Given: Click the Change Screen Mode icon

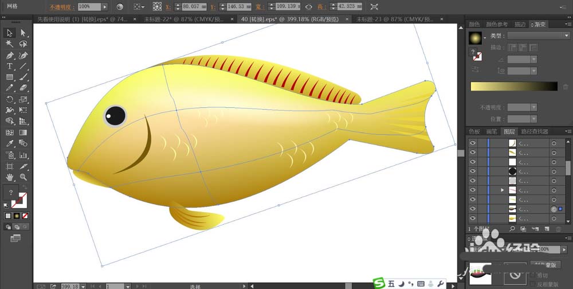Looking at the screenshot, I should pos(15,239).
